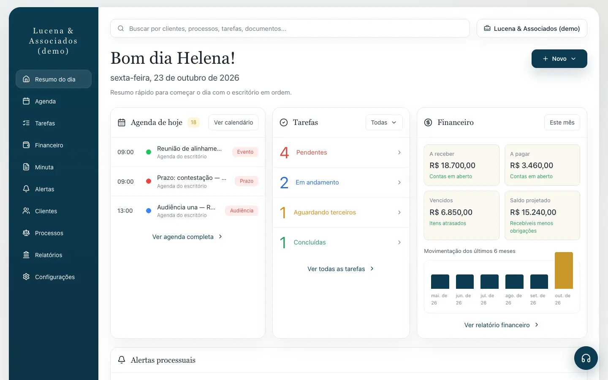Screen dimensions: 608x380
Task: Click the Minuta document icon
Action: tap(26, 167)
